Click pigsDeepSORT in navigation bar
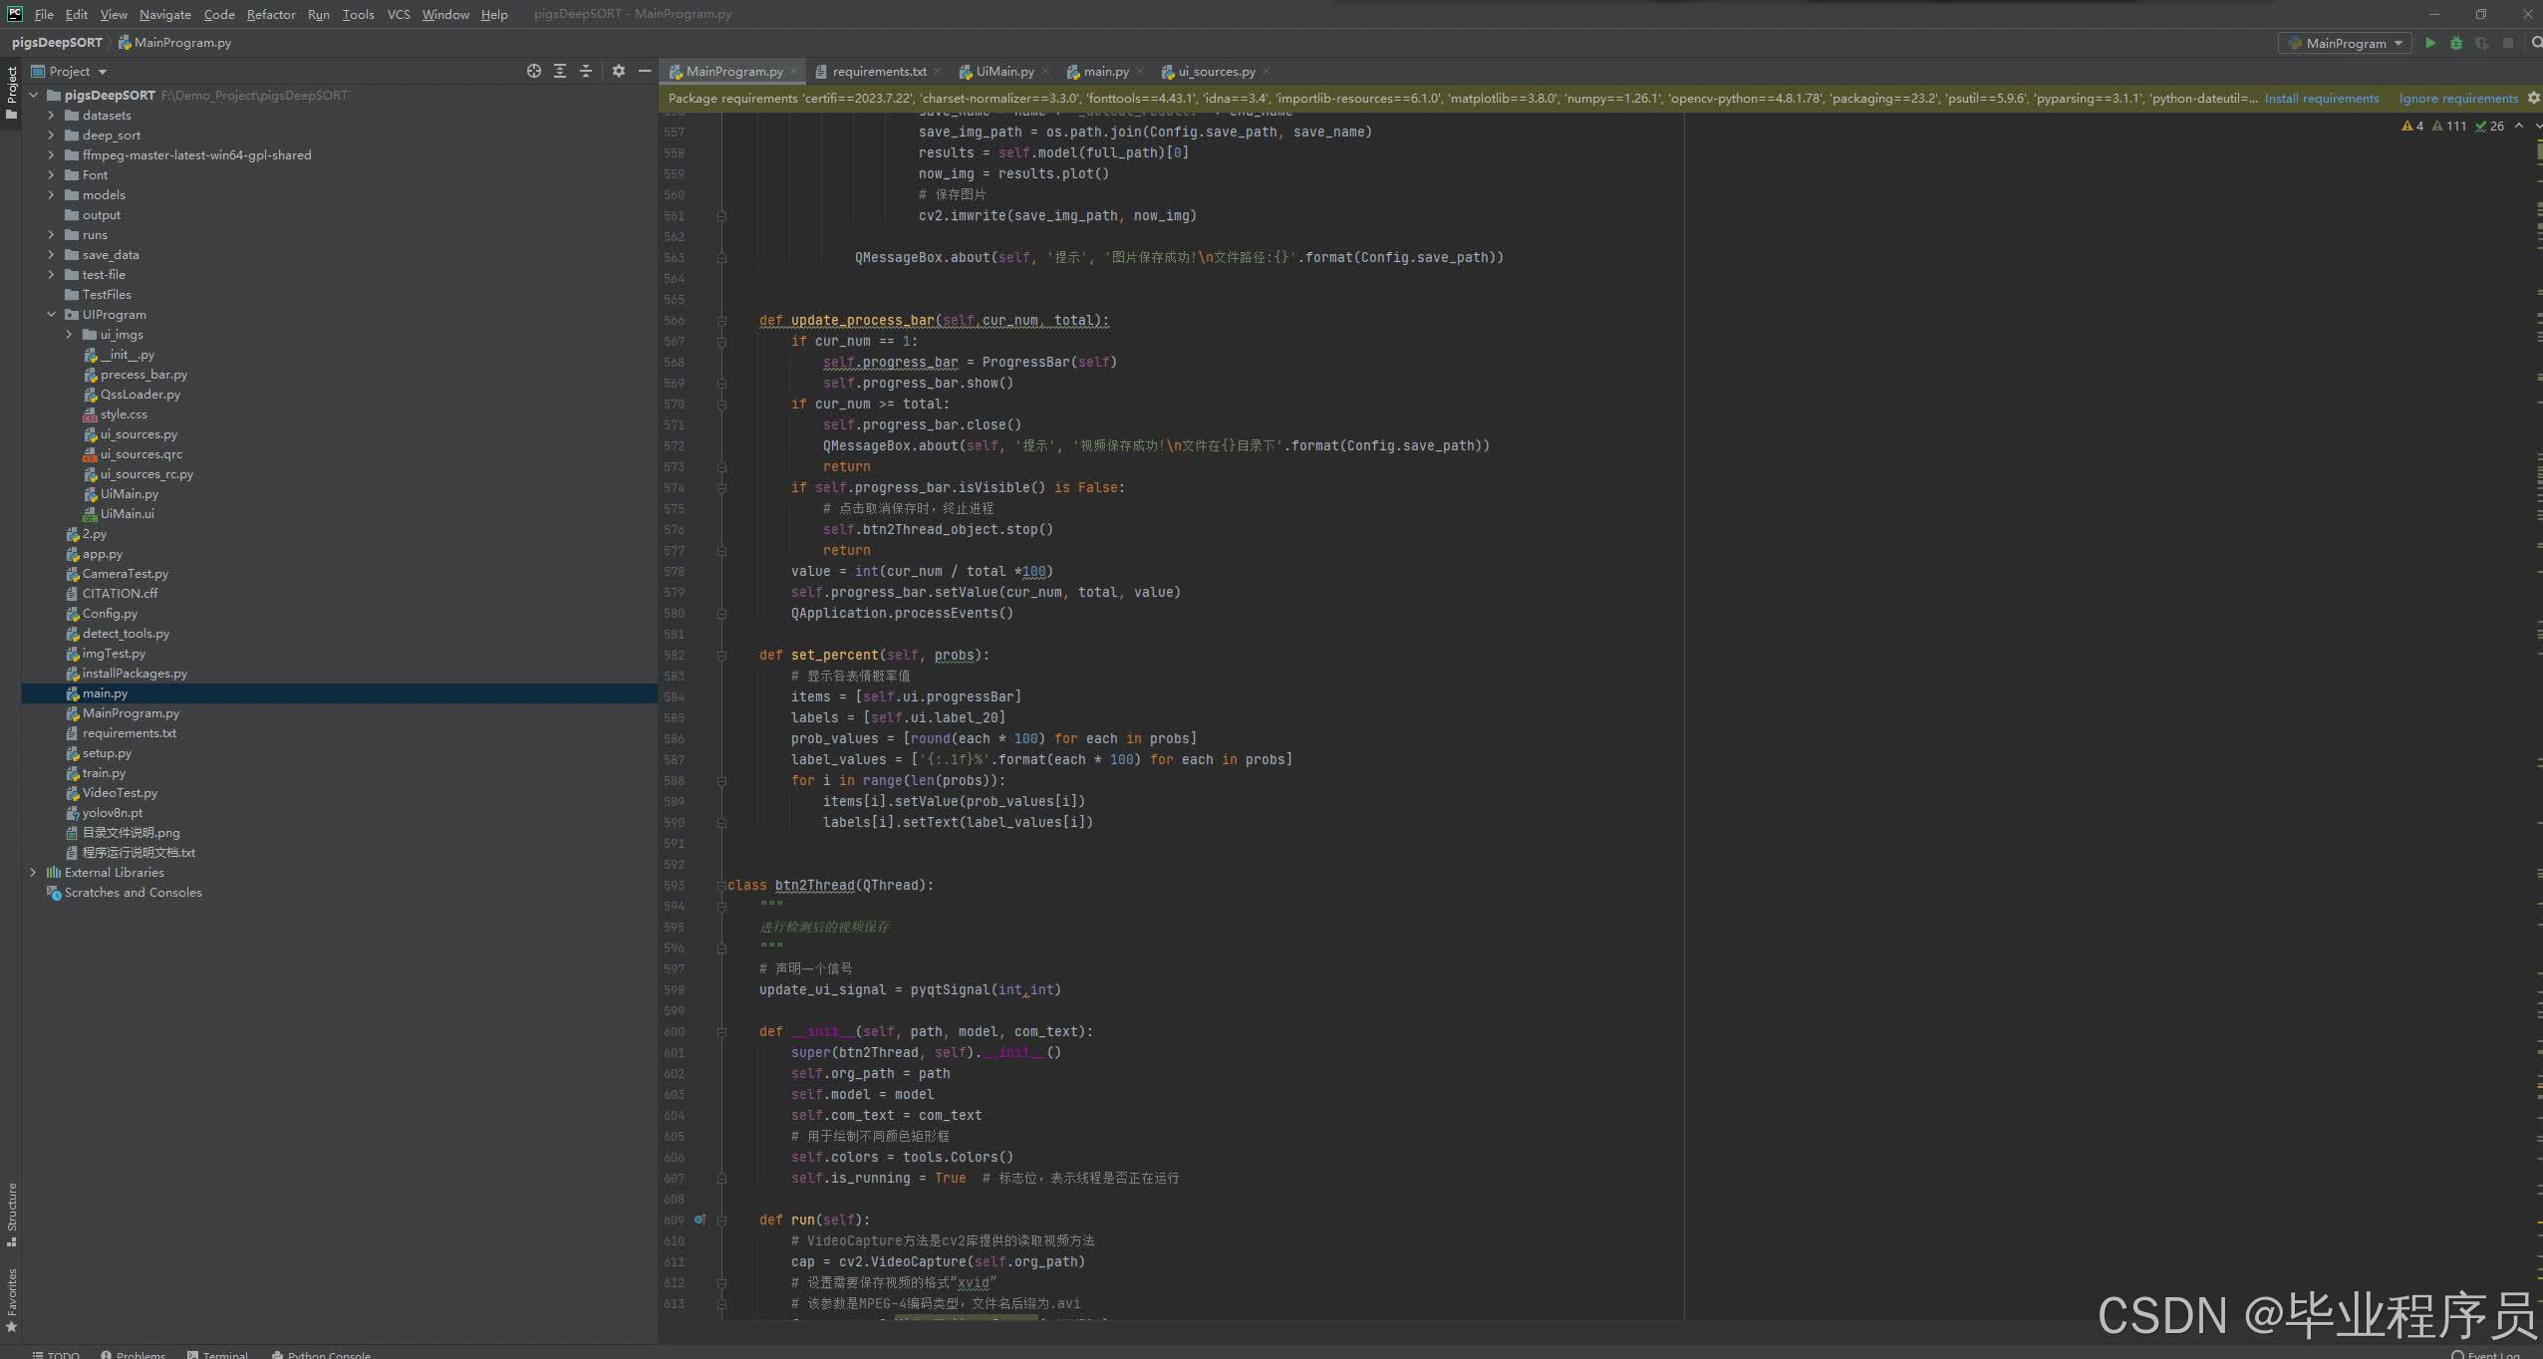Screen dimensions: 2543x1359 pos(57,43)
